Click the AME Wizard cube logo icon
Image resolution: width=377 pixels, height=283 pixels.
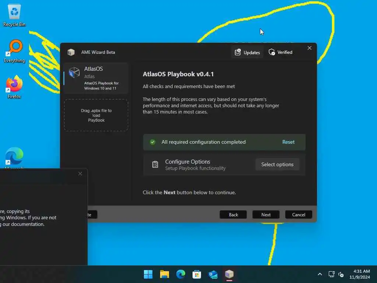click(71, 52)
